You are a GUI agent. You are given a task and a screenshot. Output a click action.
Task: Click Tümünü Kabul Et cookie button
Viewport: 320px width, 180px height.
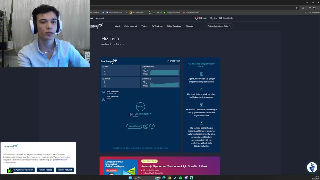65,170
